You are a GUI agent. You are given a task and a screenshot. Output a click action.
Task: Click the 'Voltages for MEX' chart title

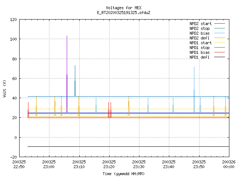124,8
